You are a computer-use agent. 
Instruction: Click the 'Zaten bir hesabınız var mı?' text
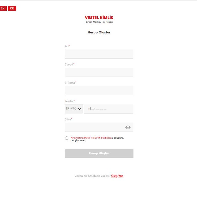tap(93, 176)
